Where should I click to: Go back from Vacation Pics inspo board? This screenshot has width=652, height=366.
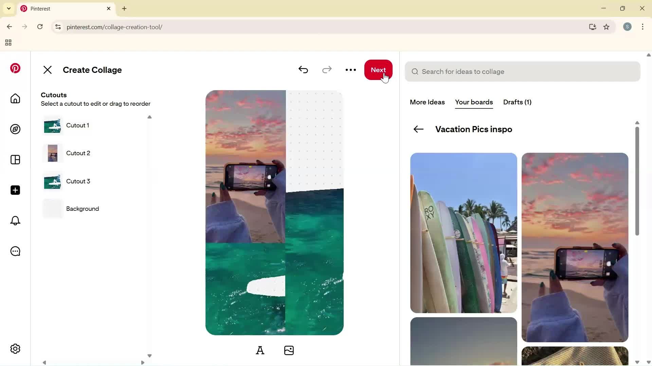418,129
